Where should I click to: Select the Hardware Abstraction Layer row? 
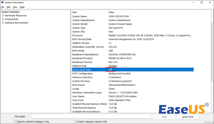click(133, 93)
